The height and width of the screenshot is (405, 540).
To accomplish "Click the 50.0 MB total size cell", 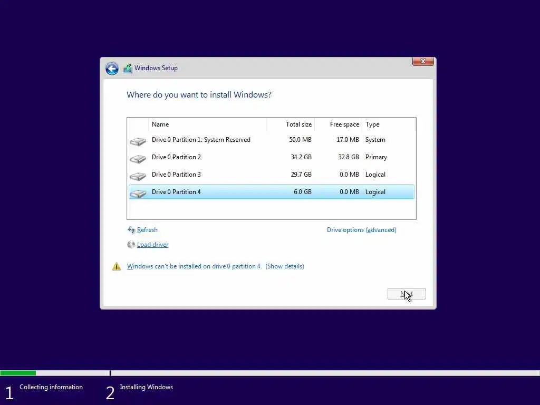I will pos(300,140).
